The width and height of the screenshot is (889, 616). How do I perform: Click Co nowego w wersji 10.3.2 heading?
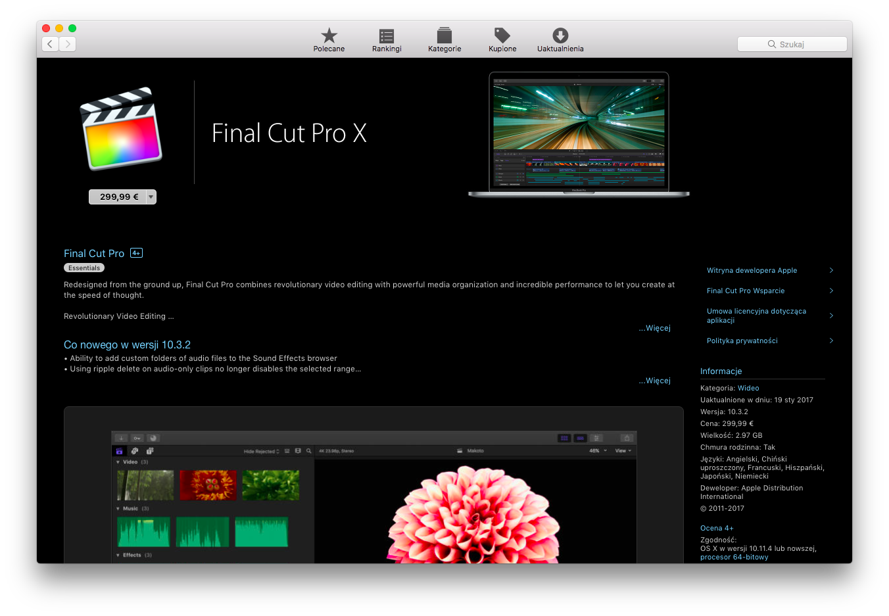(x=127, y=344)
